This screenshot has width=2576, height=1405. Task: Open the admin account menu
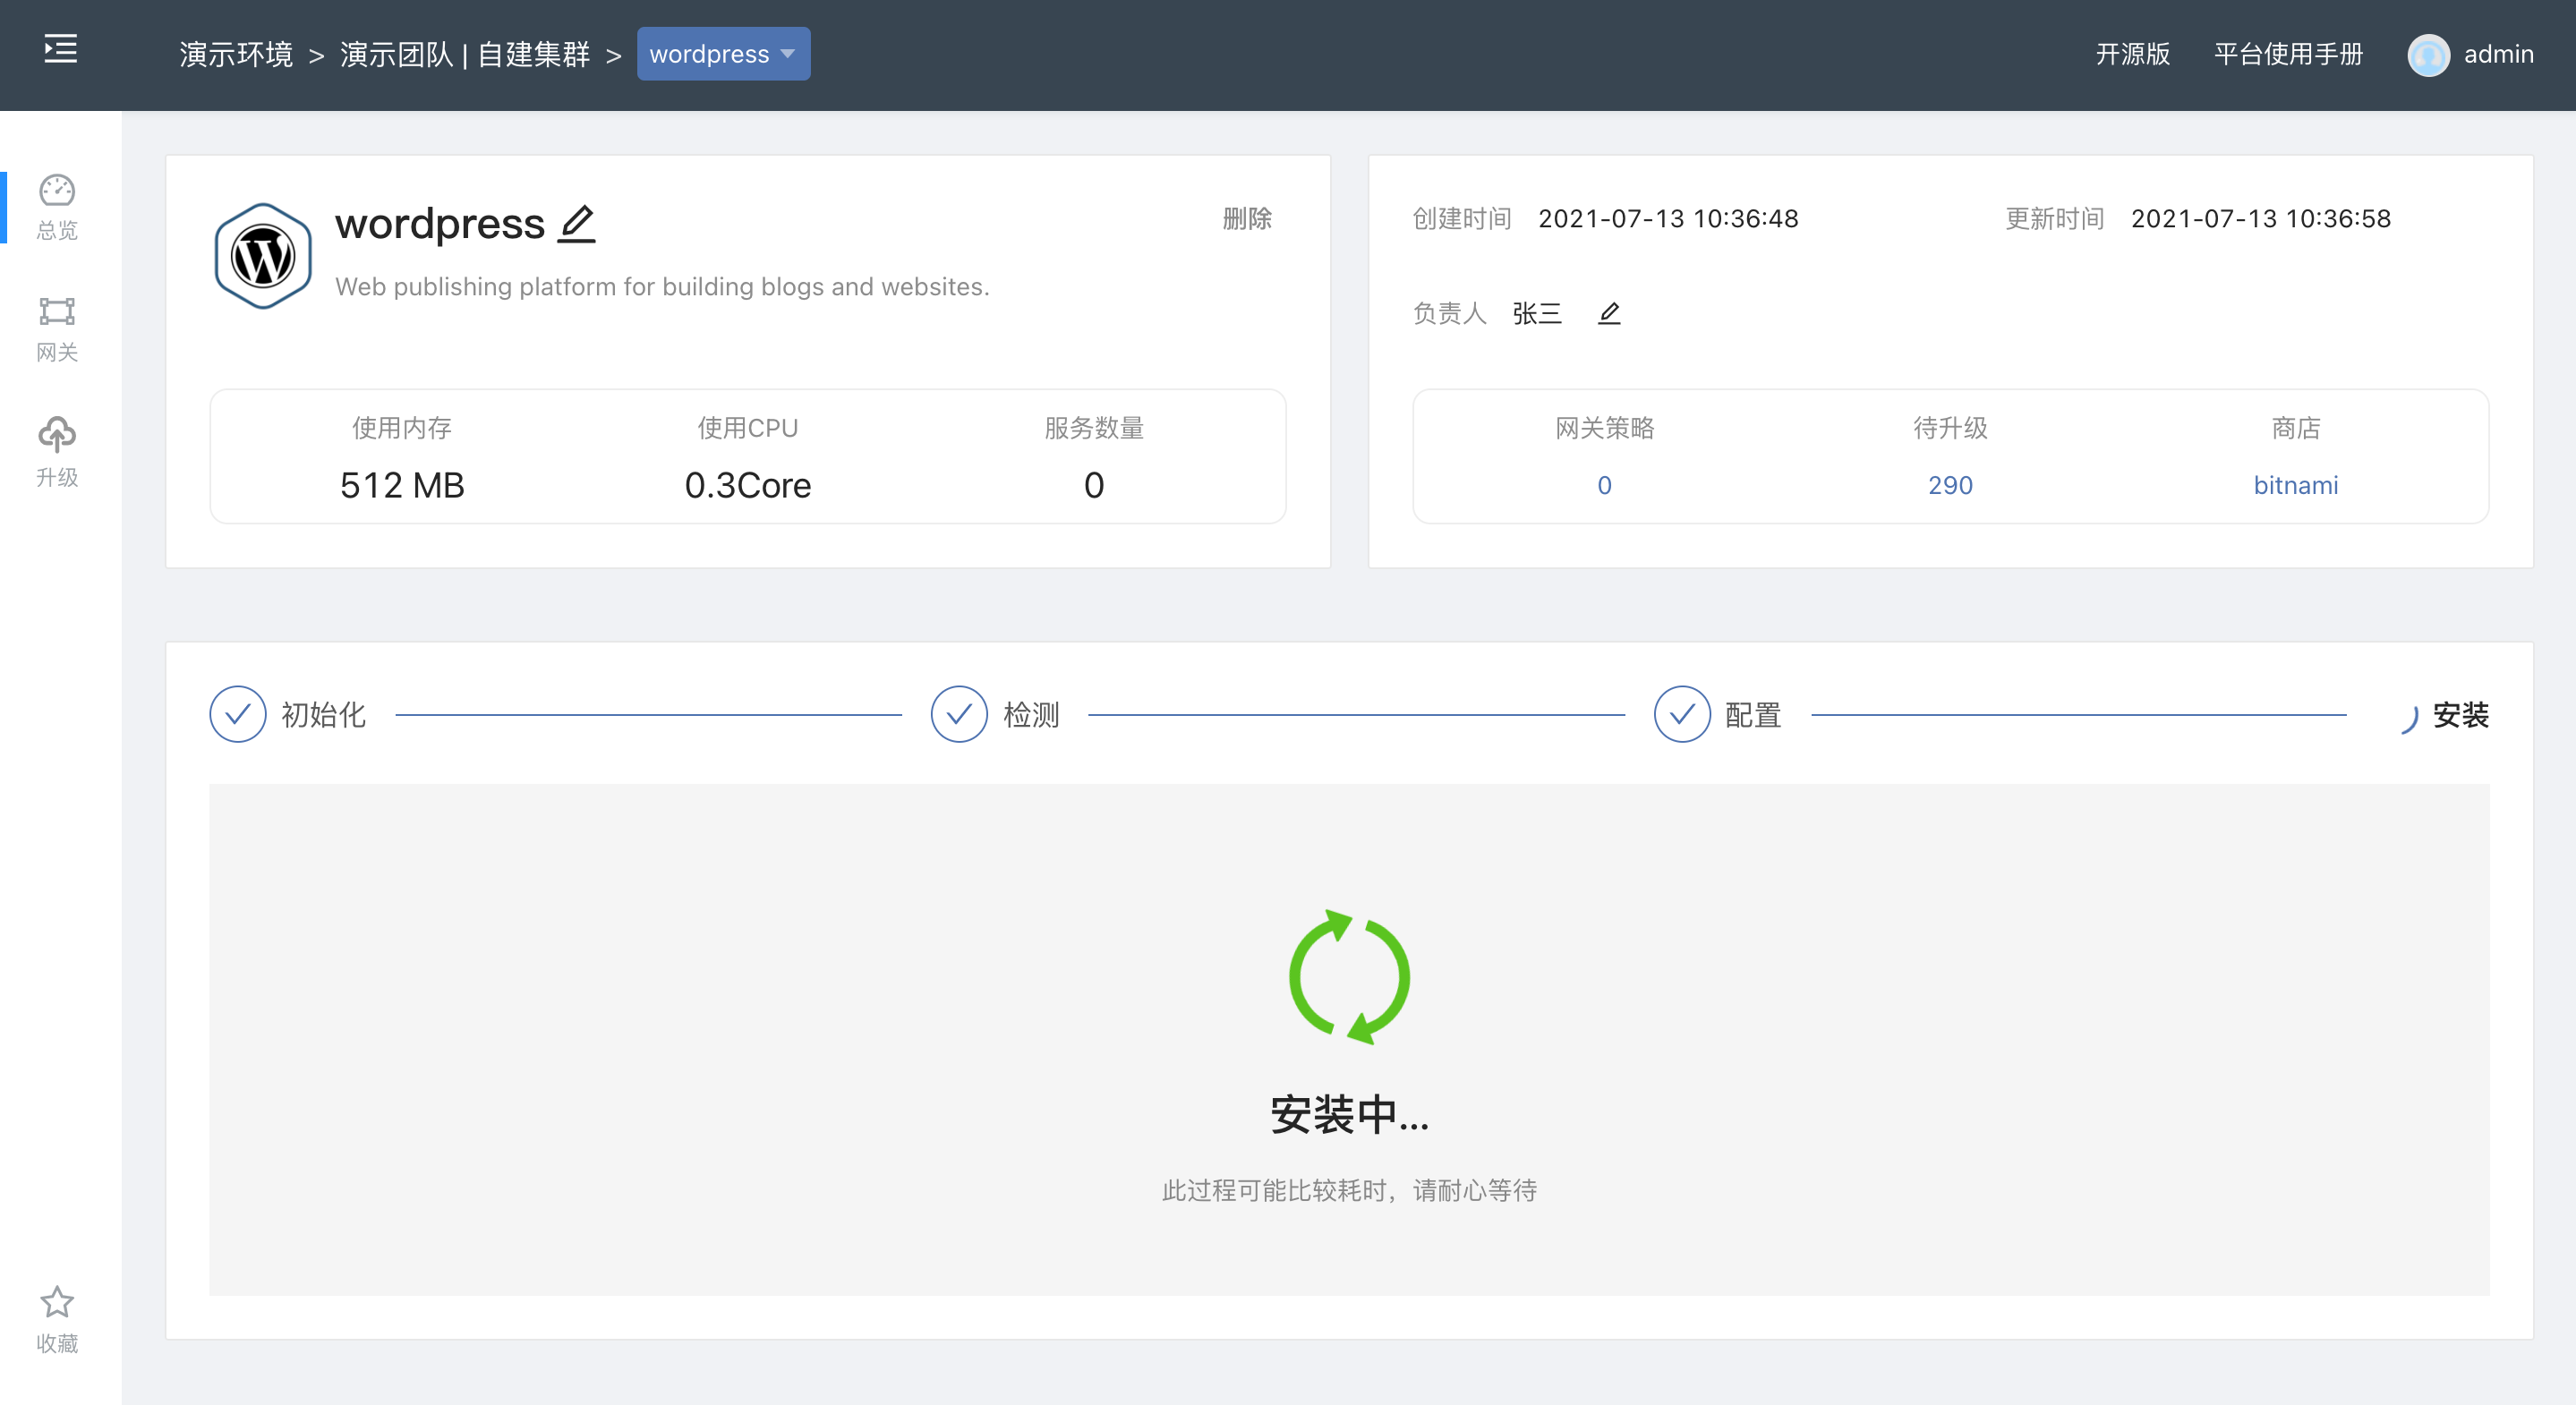2497,54
